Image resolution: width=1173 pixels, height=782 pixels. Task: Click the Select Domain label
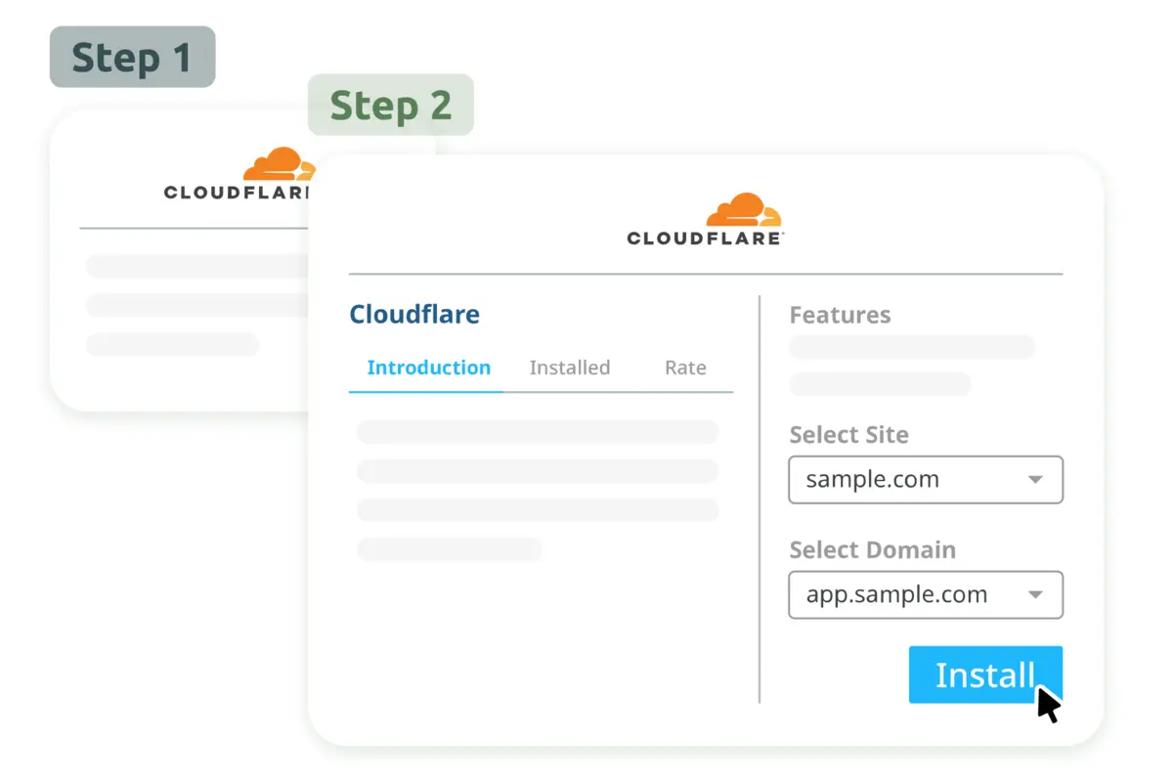coord(872,549)
